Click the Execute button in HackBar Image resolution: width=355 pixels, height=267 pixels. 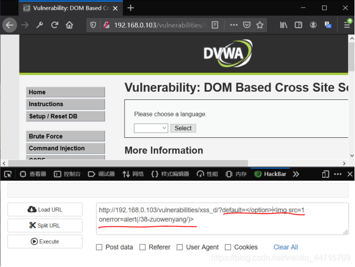45,241
